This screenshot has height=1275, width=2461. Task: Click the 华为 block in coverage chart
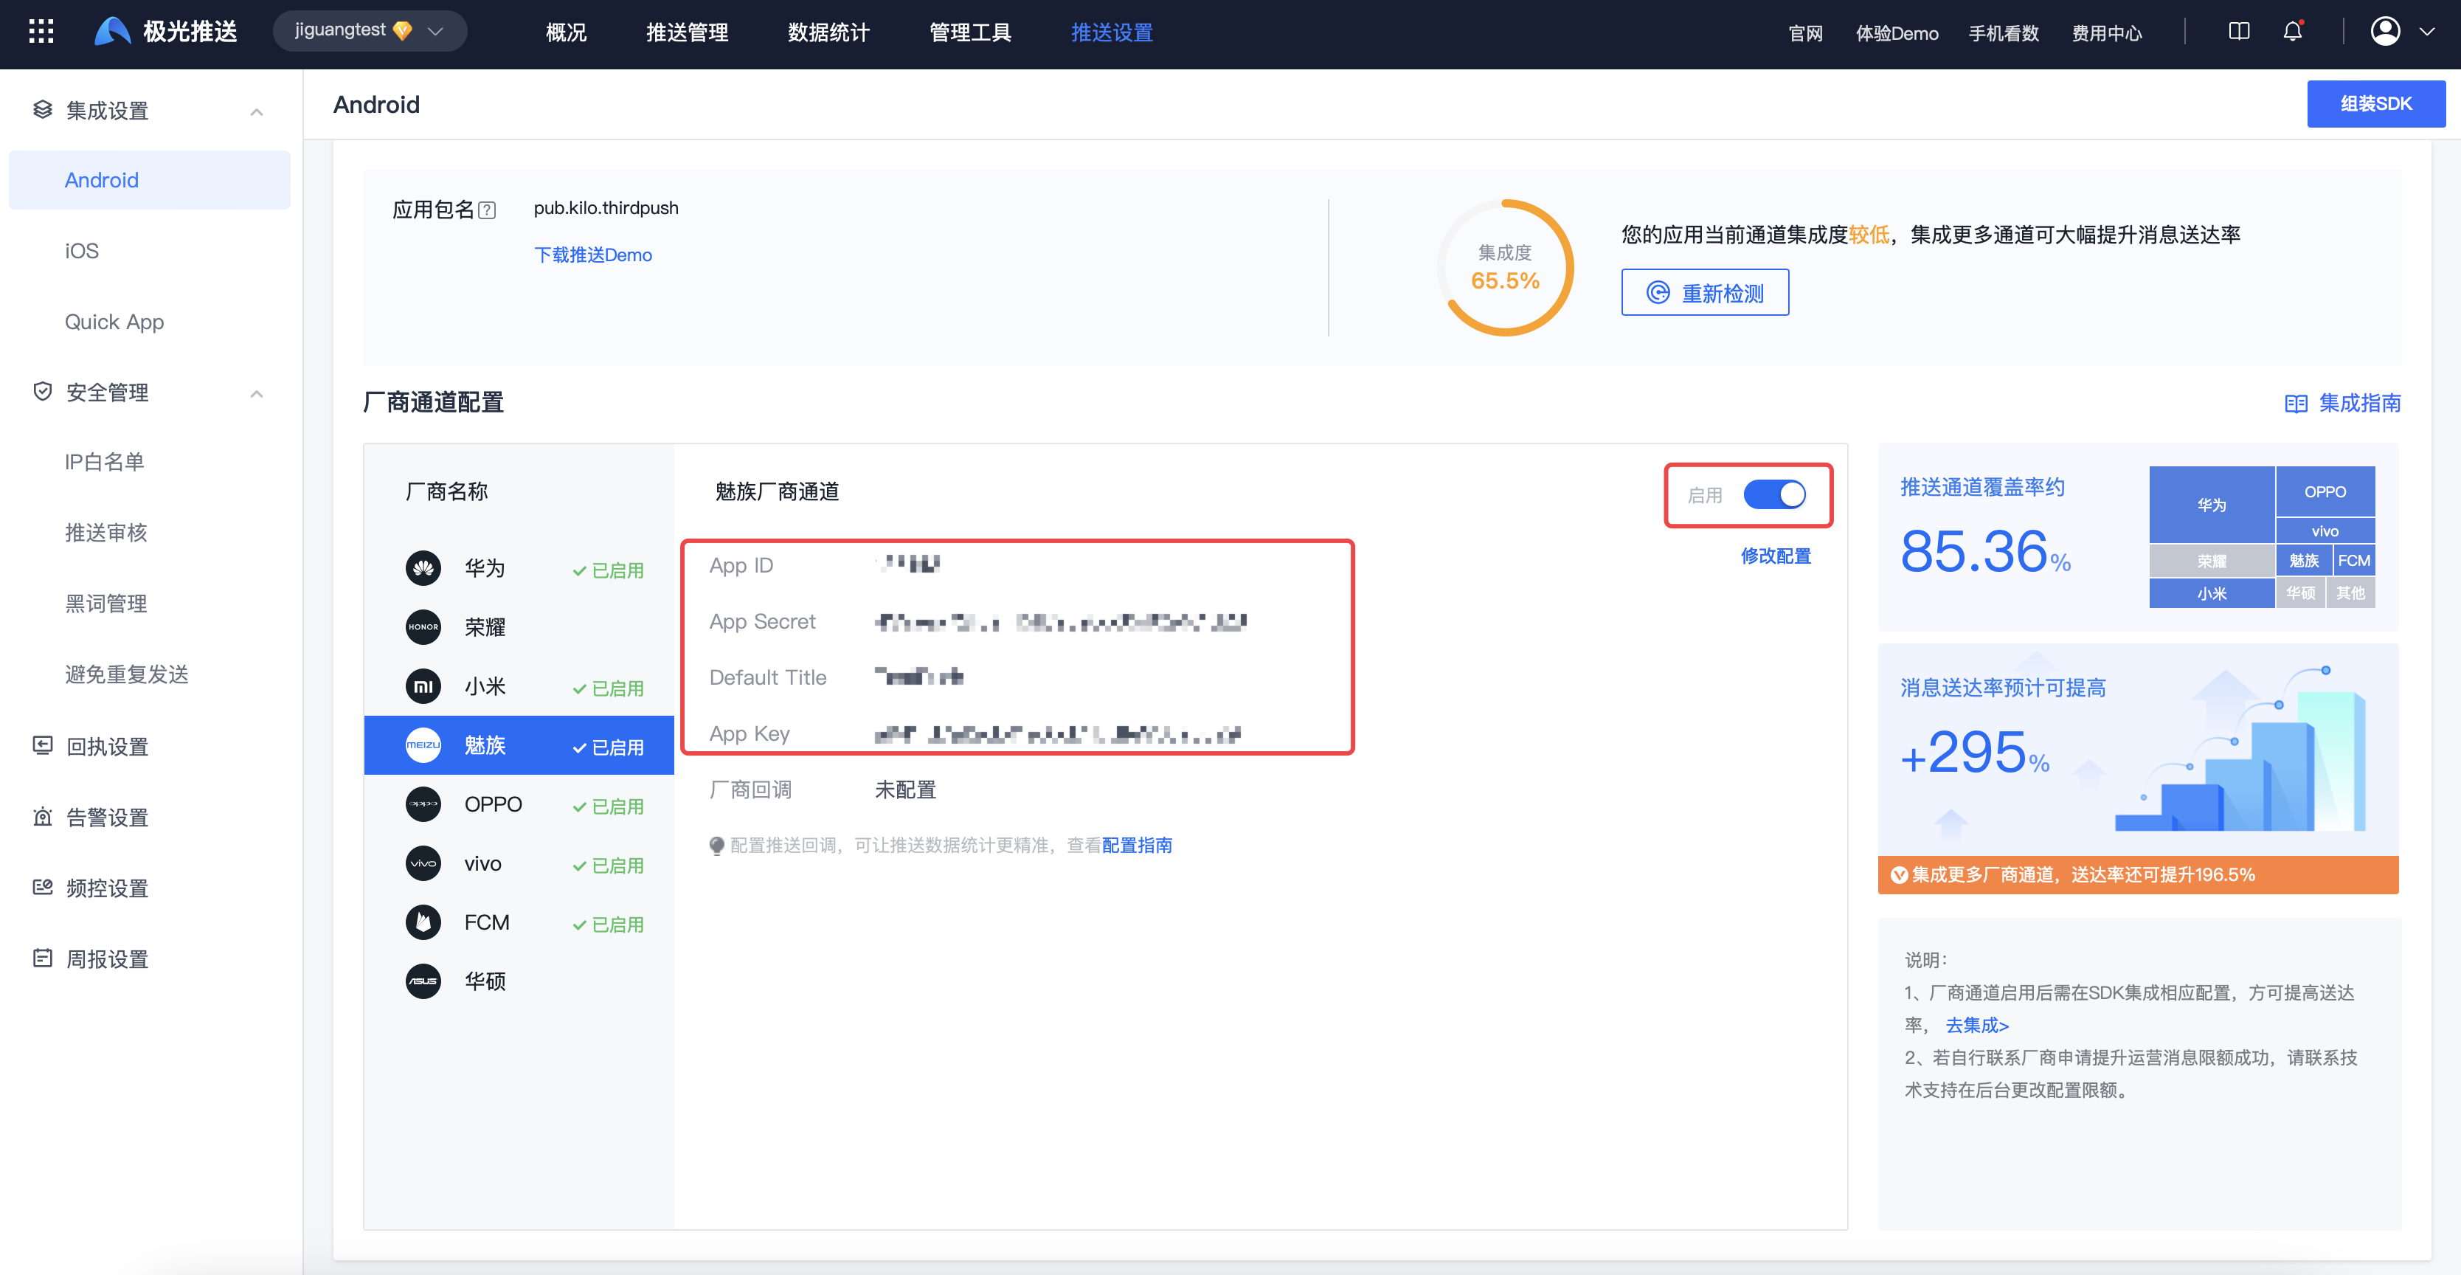click(x=2211, y=505)
